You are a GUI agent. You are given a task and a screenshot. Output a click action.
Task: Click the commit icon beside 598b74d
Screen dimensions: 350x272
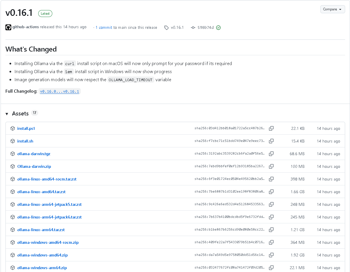[193, 28]
